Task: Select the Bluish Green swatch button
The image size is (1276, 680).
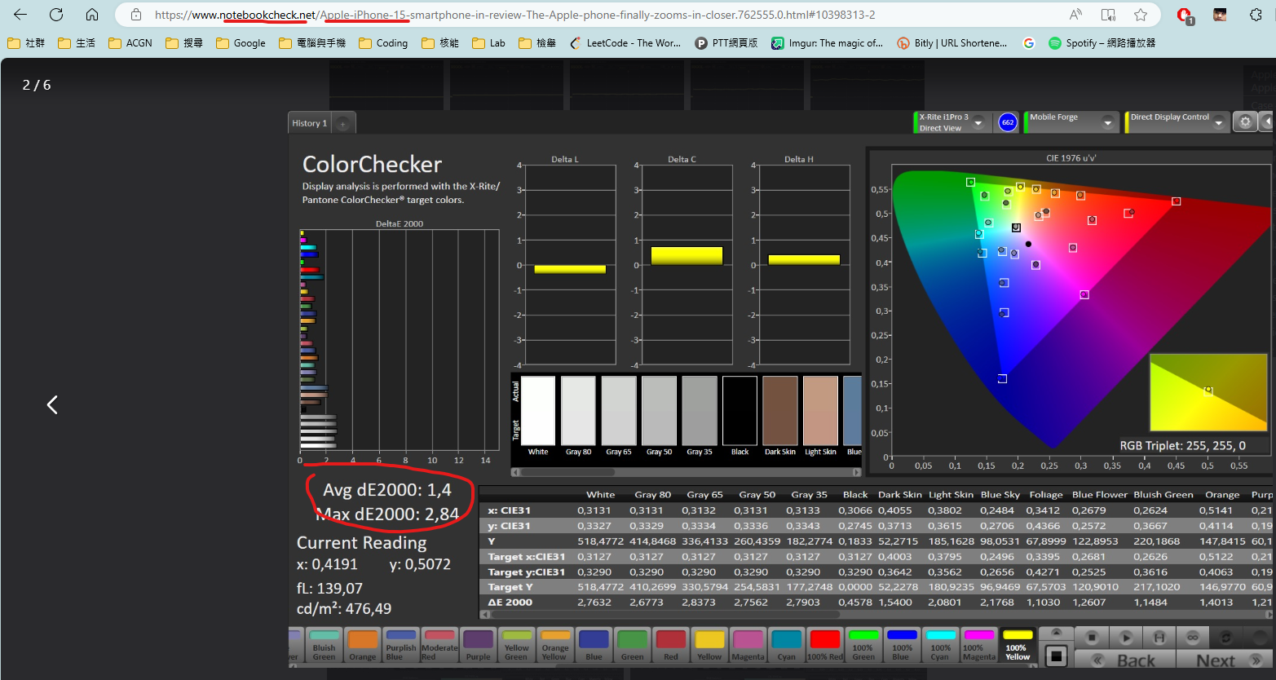Action: [x=324, y=645]
